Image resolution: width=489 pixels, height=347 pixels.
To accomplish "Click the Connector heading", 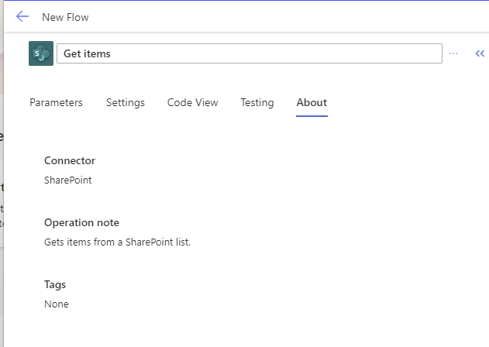I will click(70, 160).
